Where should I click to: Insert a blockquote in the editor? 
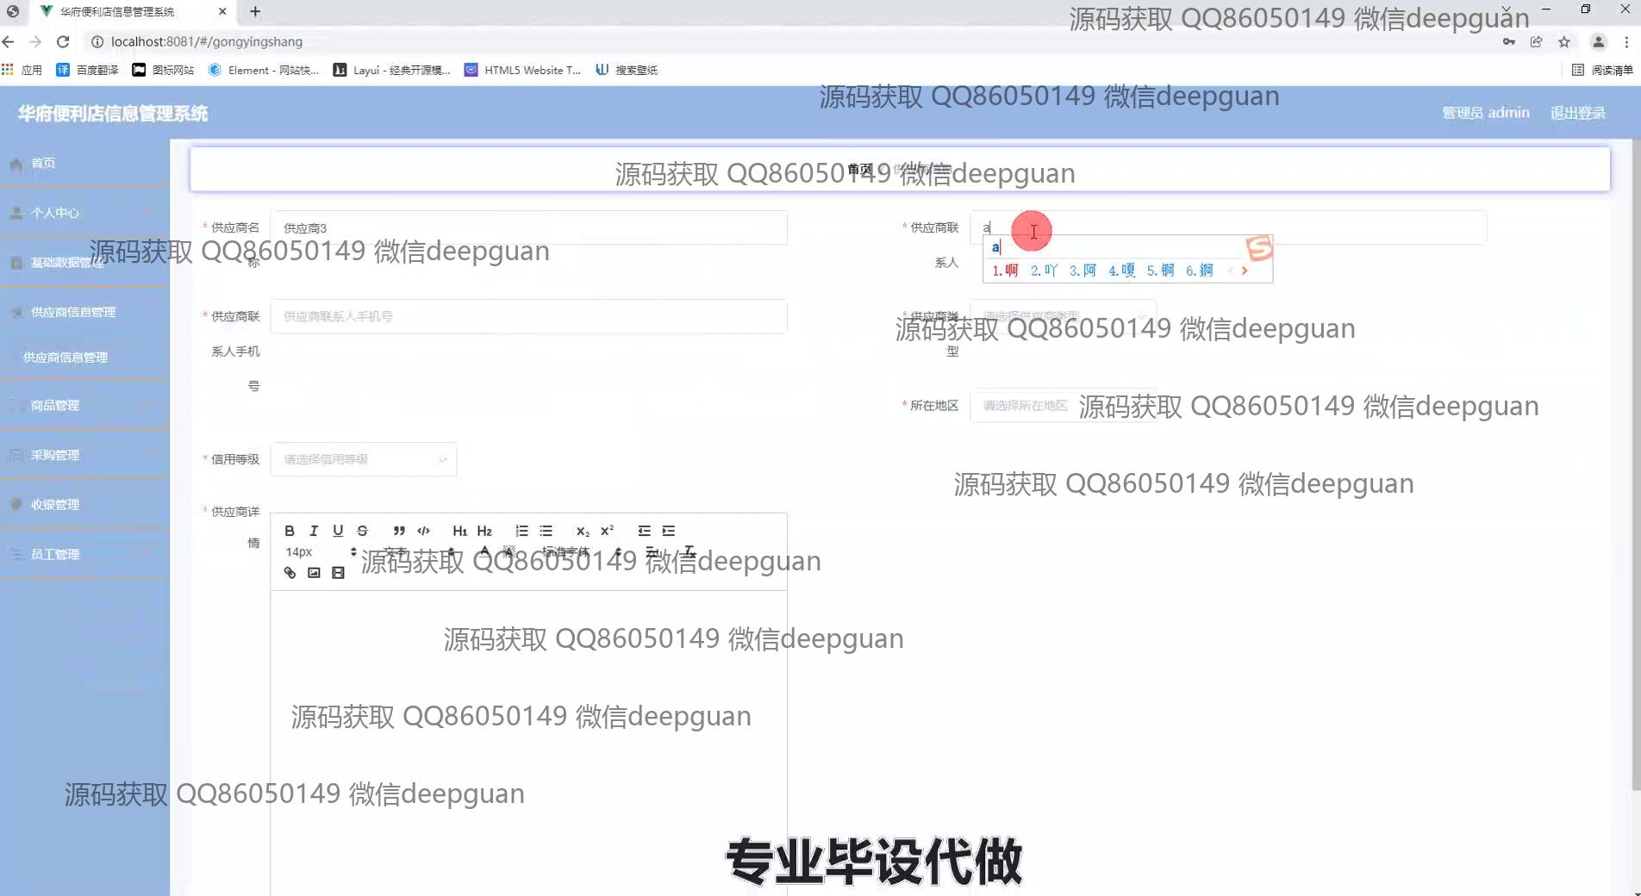click(x=399, y=531)
